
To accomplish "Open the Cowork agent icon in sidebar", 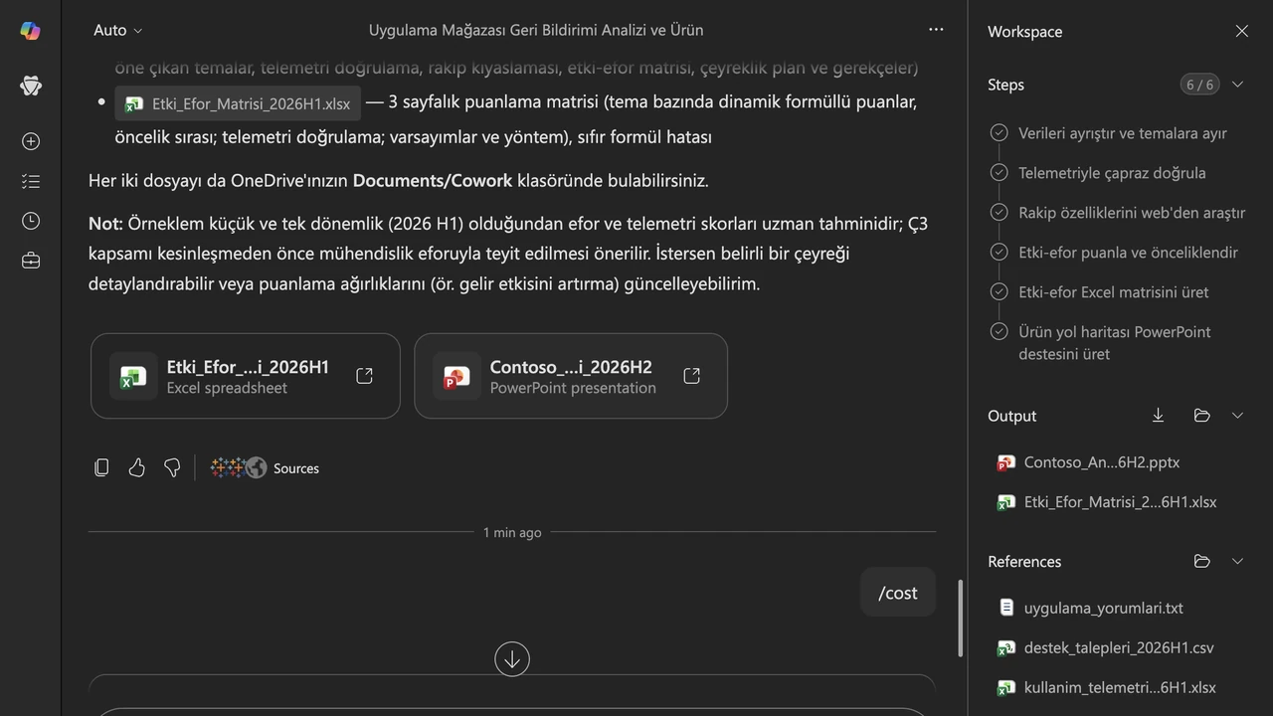I will point(30,87).
